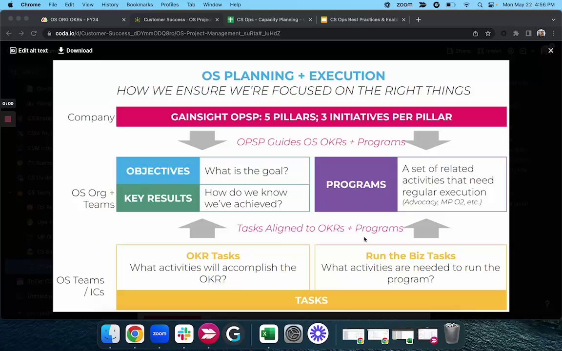Close the OS ORG OKRs tab
This screenshot has width=562, height=351.
(123, 19)
